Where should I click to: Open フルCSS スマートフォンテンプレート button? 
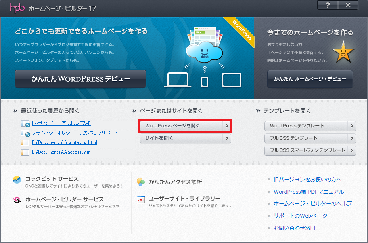click(x=310, y=150)
